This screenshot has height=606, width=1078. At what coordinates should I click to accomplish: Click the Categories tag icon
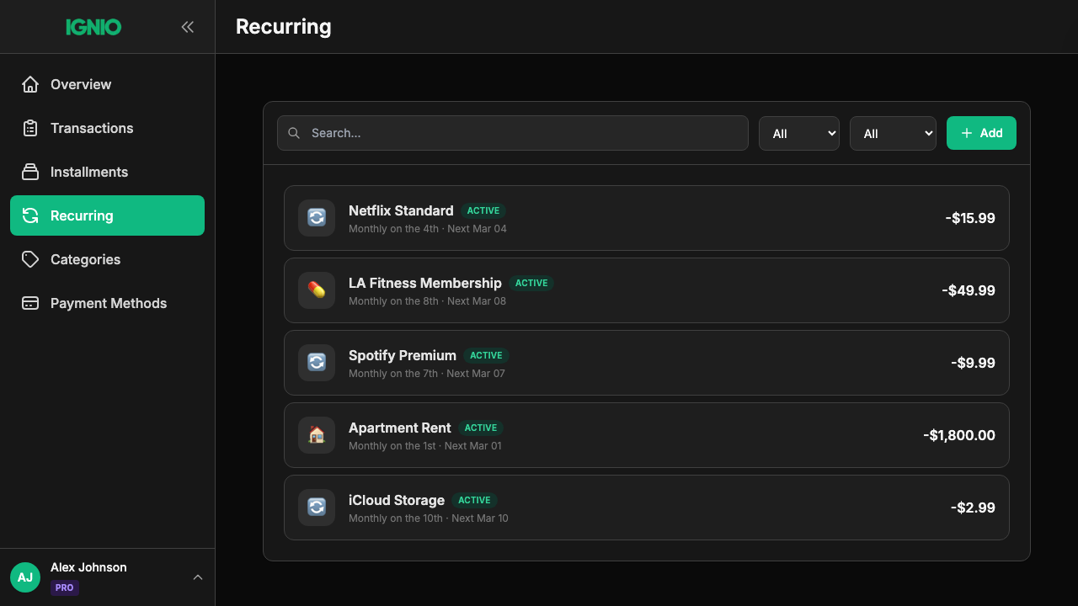point(30,259)
